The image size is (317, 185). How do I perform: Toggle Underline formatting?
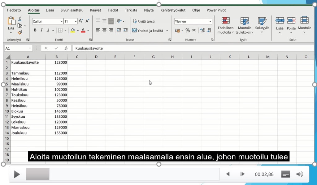pos(48,30)
